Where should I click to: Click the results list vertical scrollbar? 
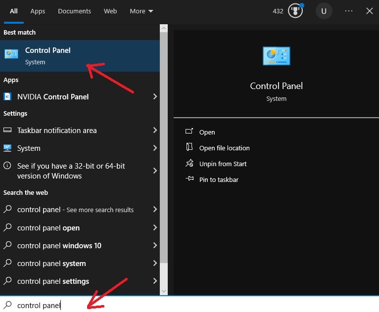coord(164,148)
